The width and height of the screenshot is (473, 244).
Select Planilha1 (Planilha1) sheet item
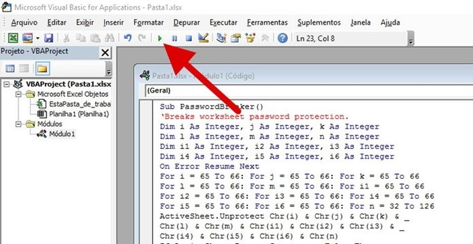[x=79, y=114]
